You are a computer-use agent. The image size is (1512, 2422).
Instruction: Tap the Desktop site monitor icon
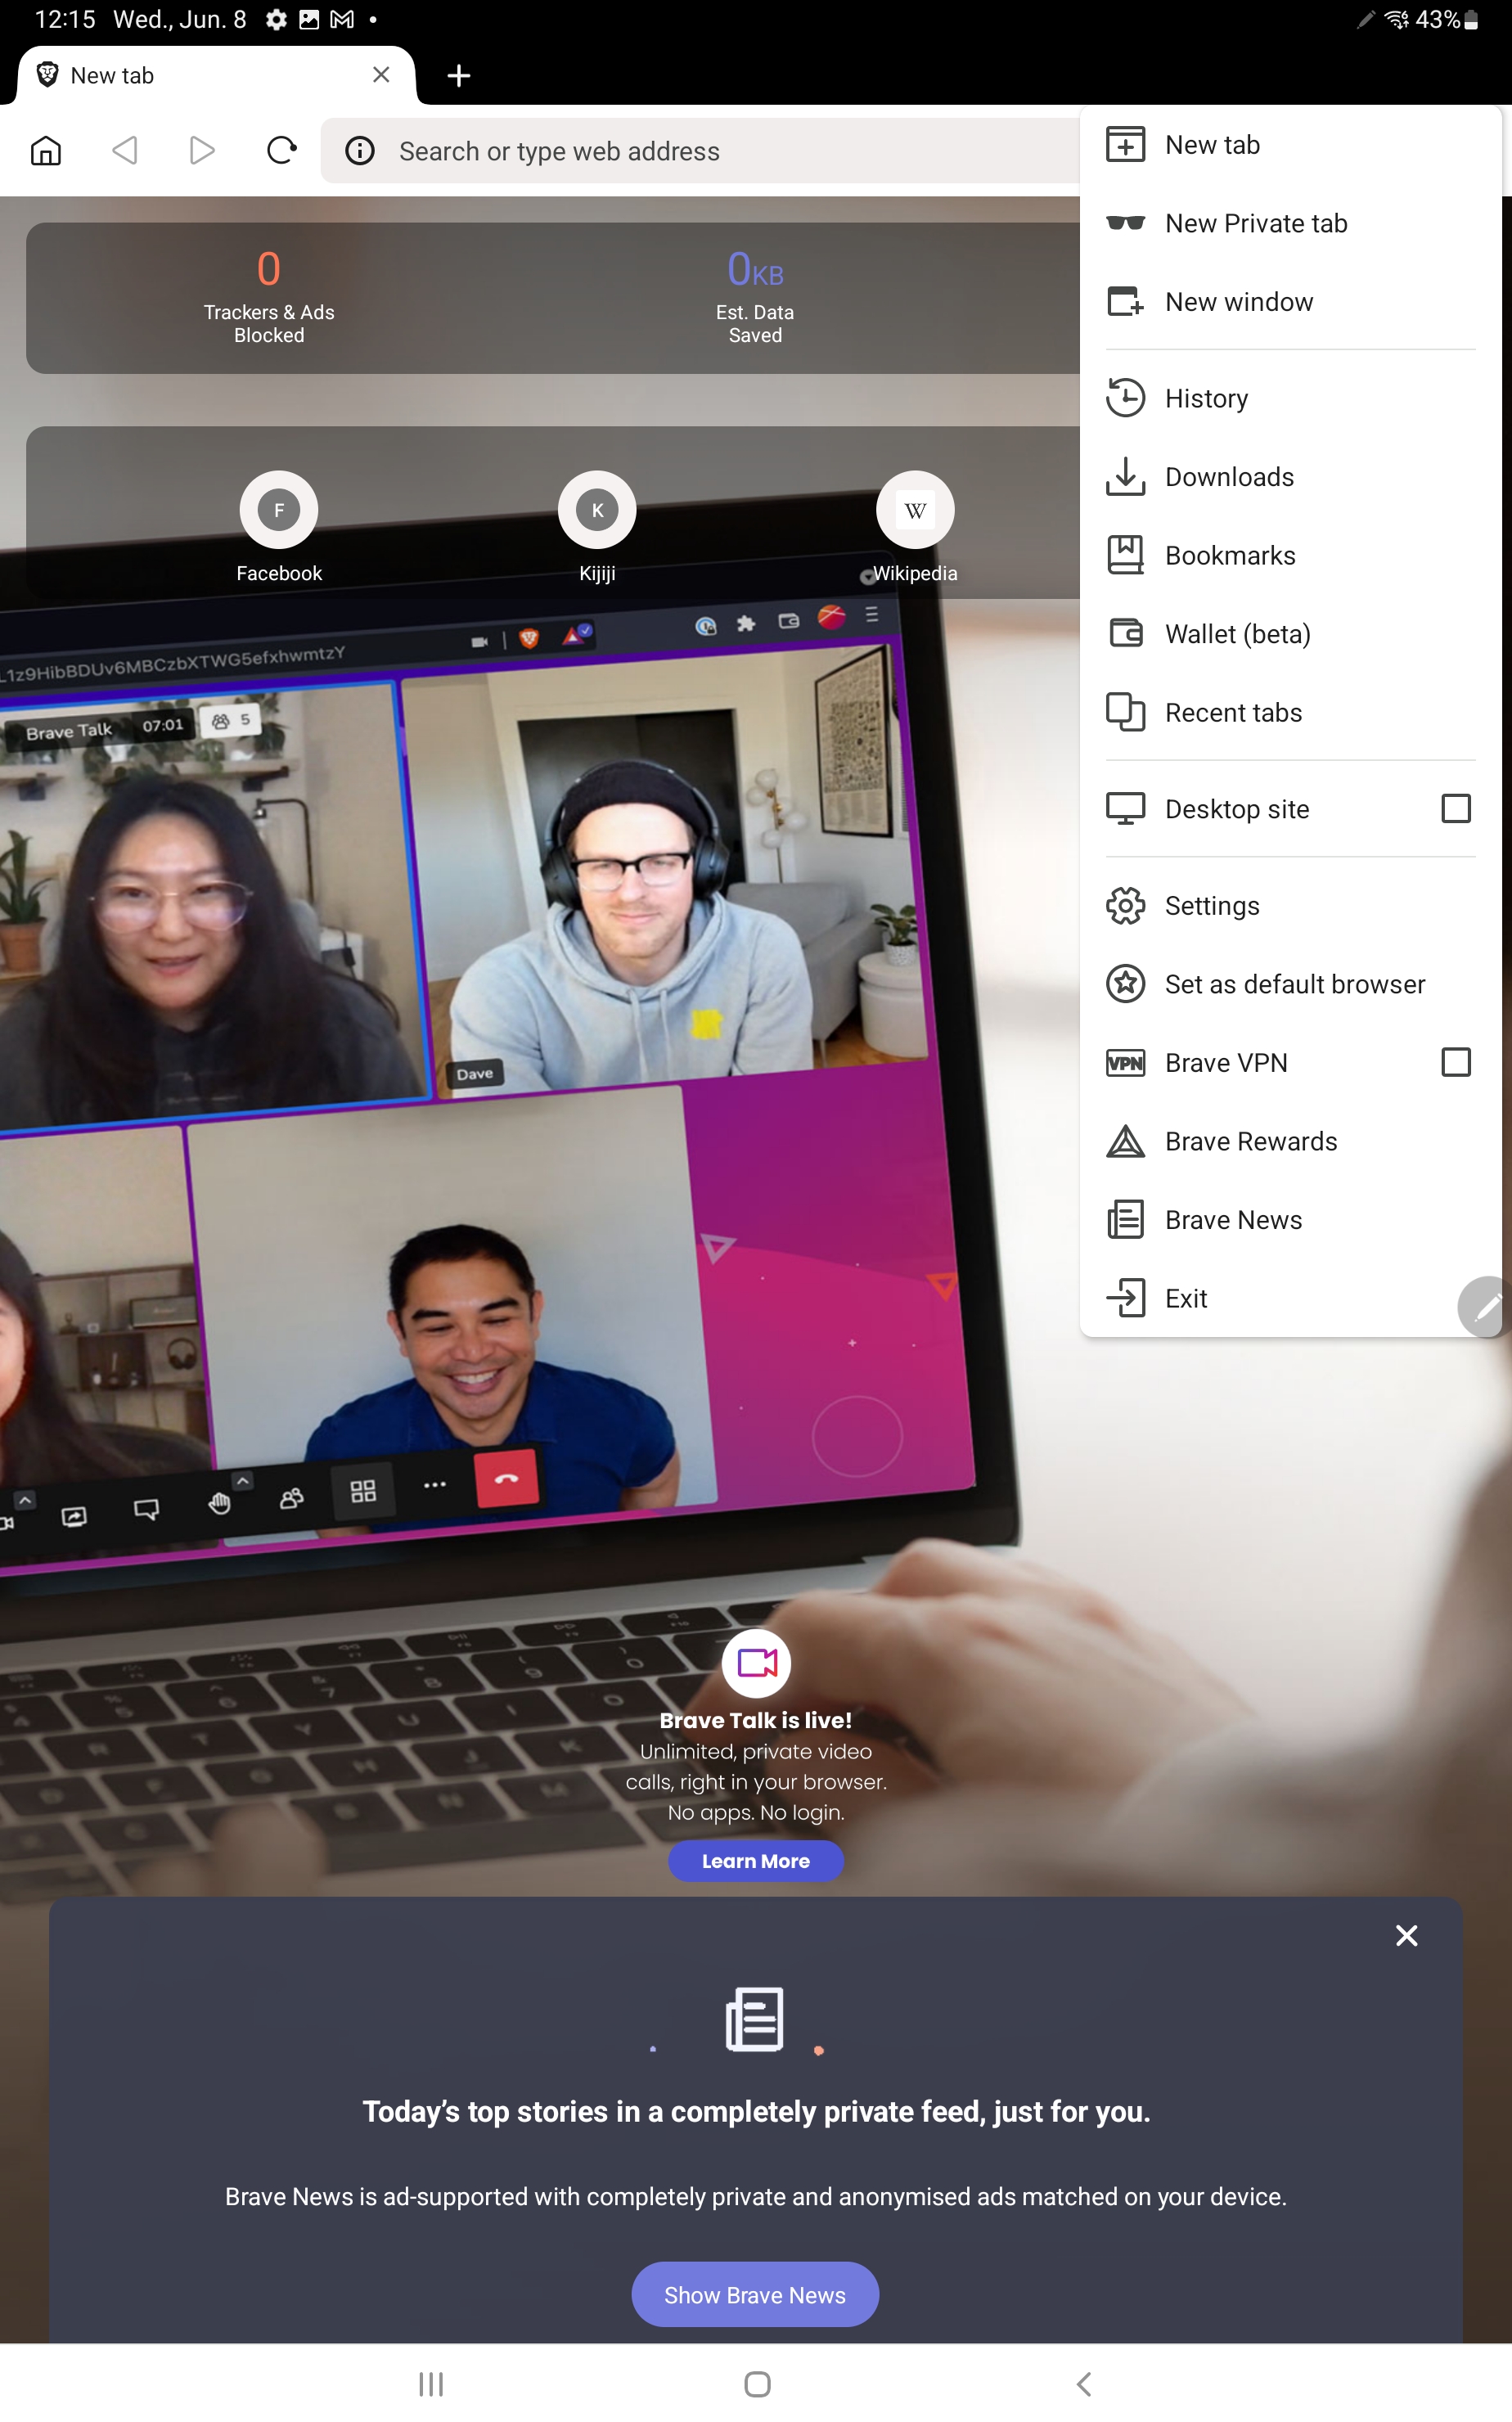point(1125,808)
